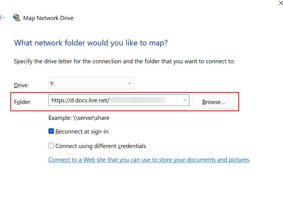Click the dialog close X icon
The width and height of the screenshot is (283, 213).
point(281,3)
